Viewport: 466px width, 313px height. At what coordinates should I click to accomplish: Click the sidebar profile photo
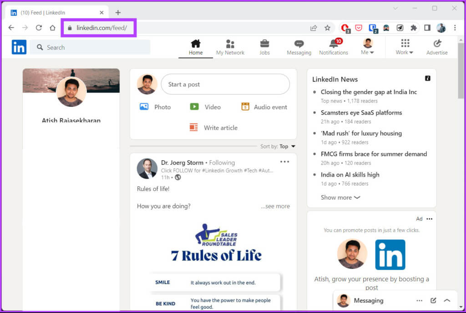click(x=71, y=92)
